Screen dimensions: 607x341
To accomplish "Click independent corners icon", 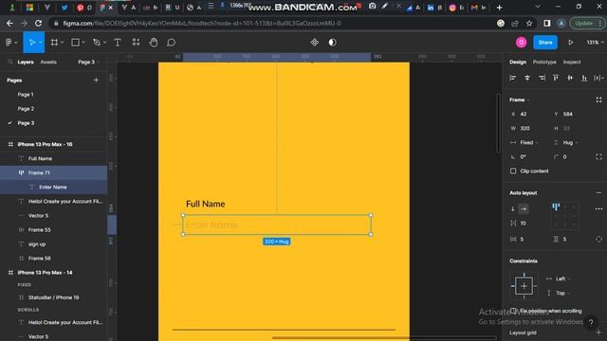I will click(598, 156).
